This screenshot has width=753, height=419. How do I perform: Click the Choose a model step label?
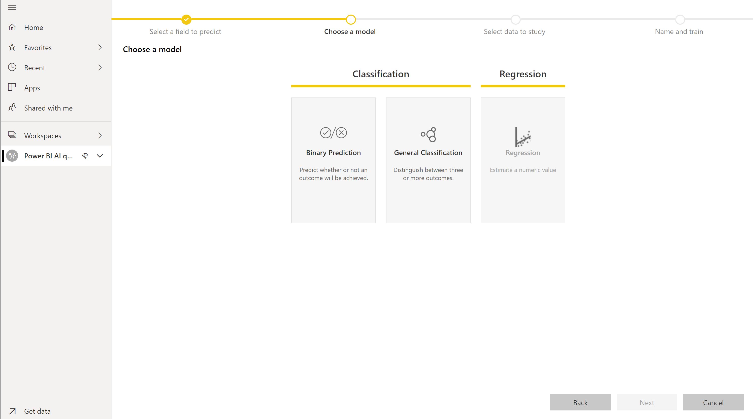click(x=350, y=31)
